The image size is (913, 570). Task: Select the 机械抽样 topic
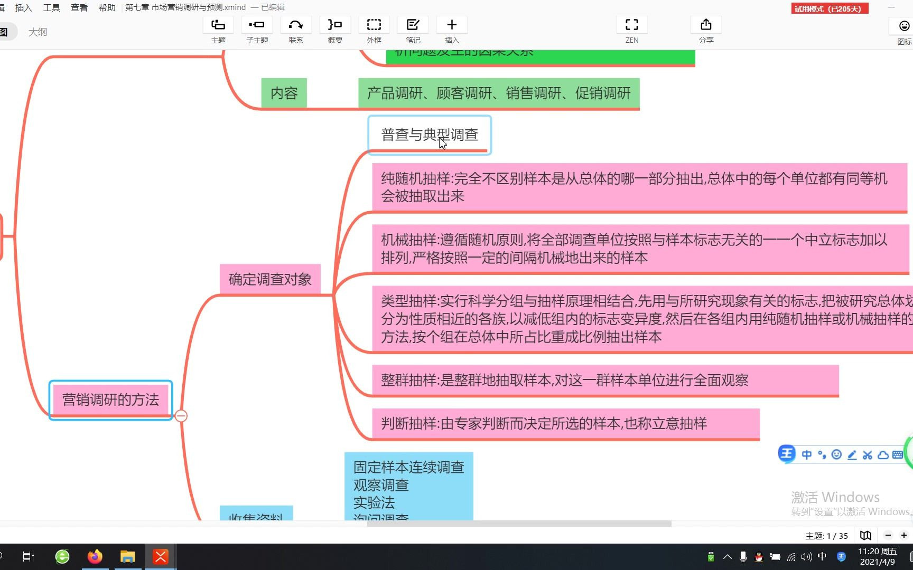tap(640, 249)
